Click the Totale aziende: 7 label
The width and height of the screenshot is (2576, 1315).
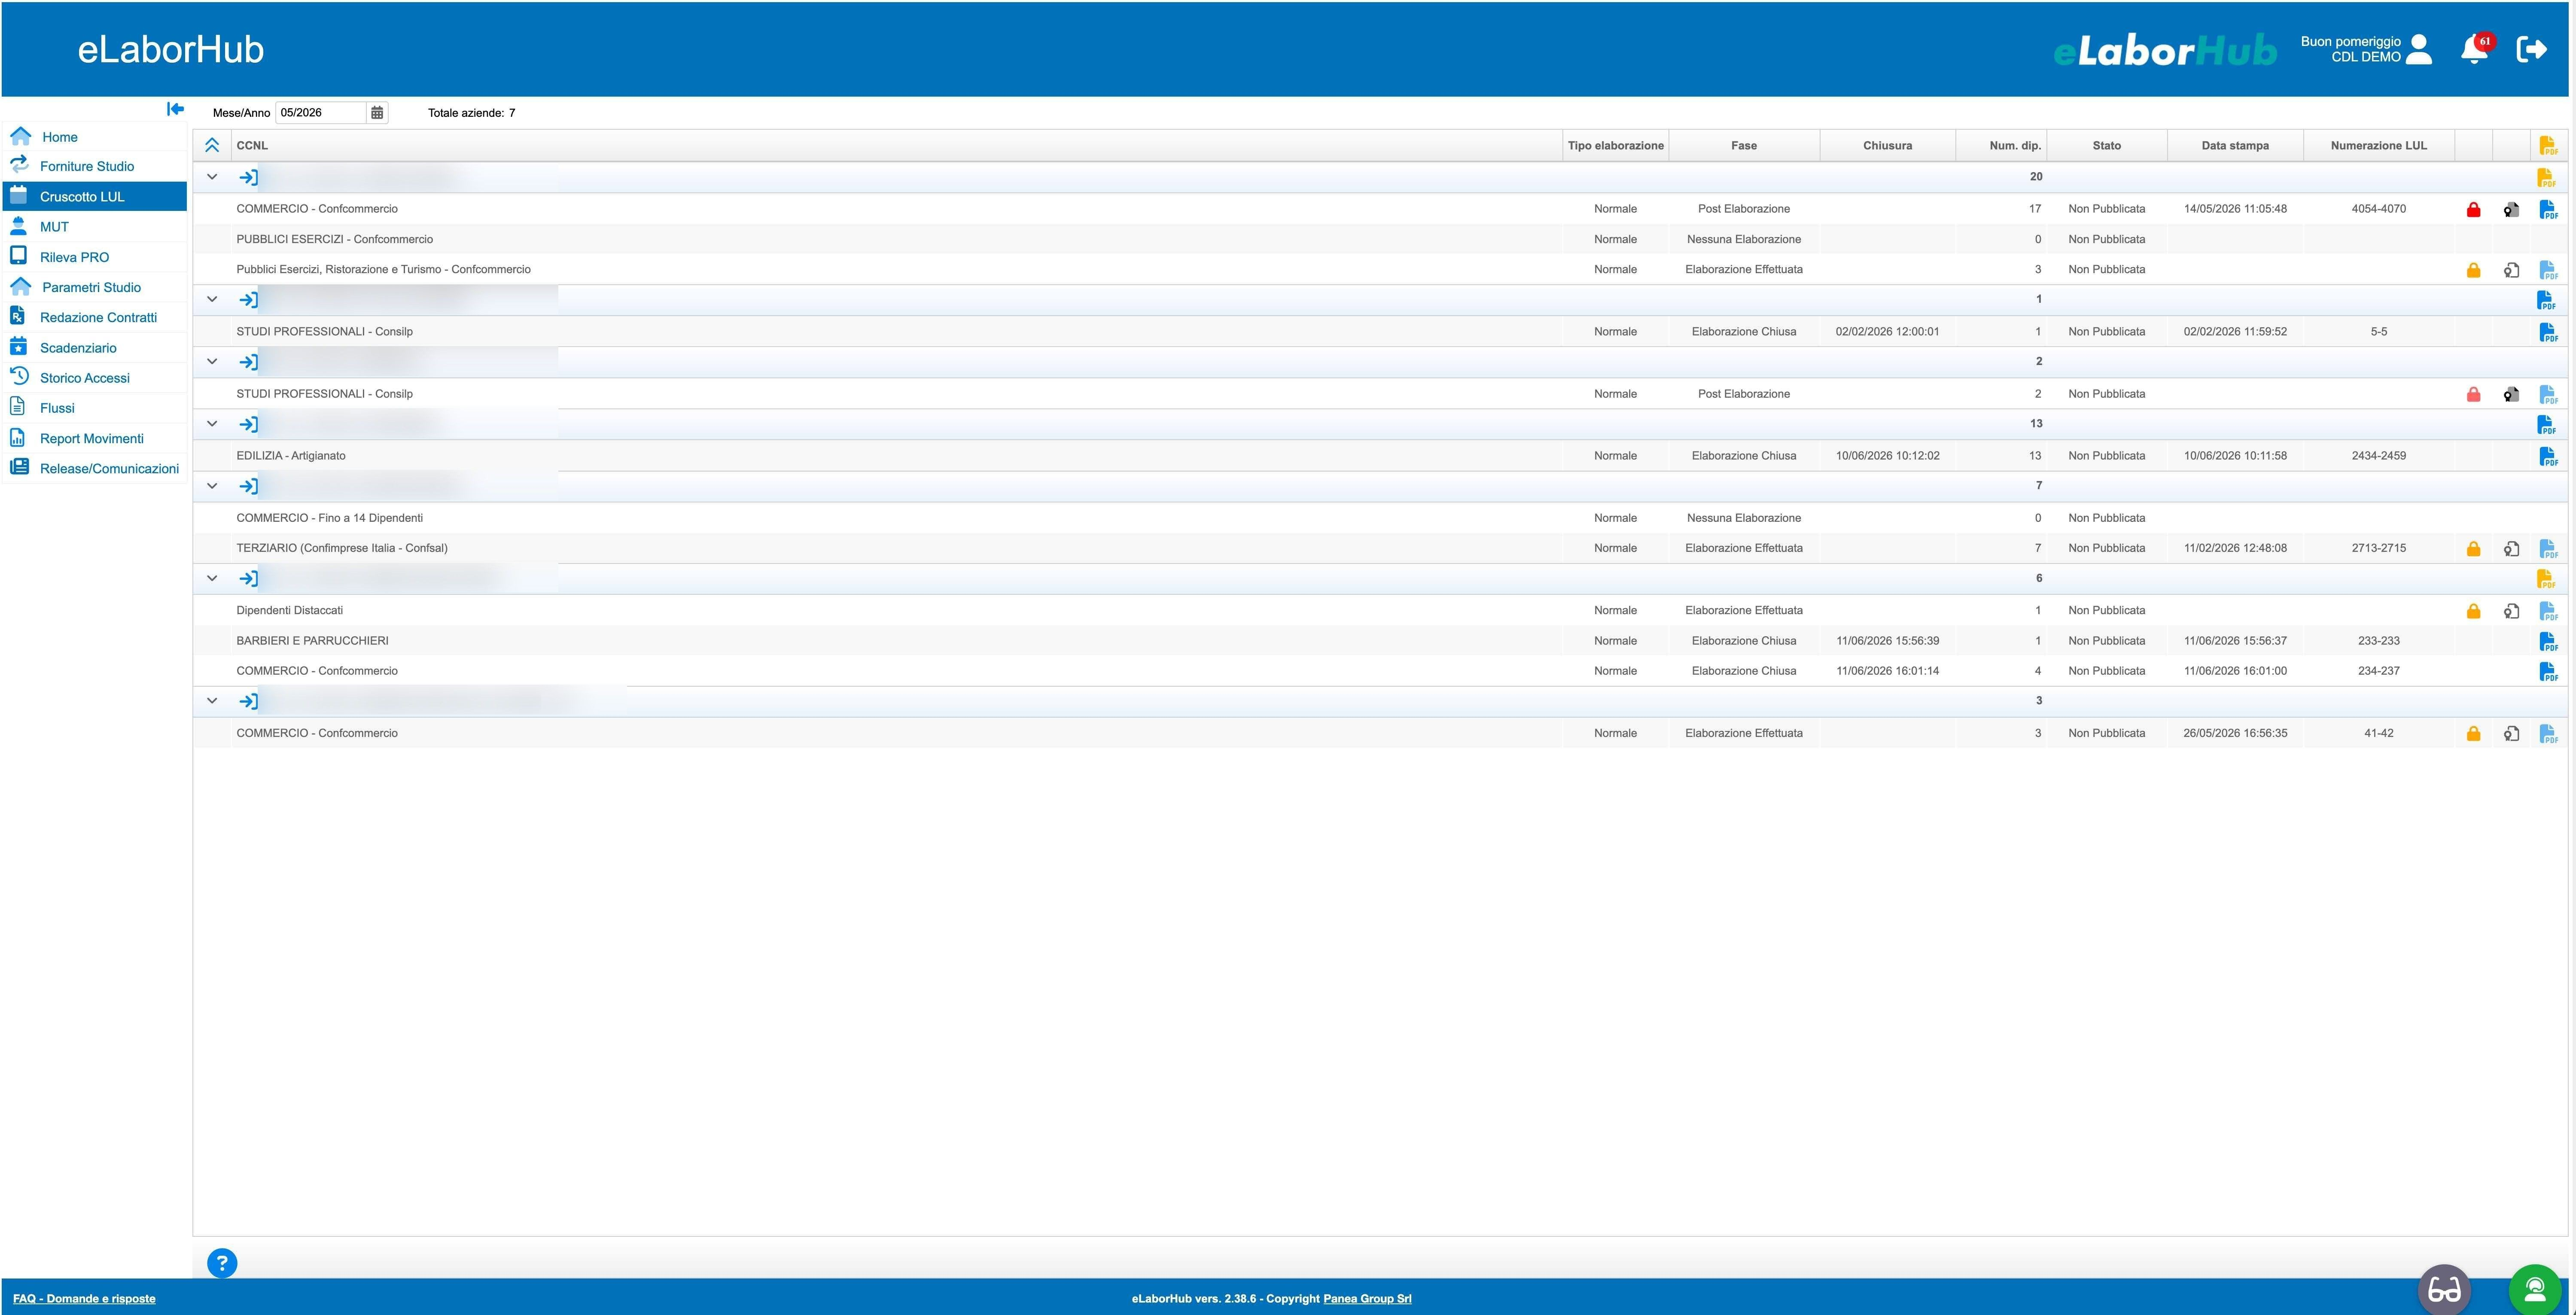[471, 113]
